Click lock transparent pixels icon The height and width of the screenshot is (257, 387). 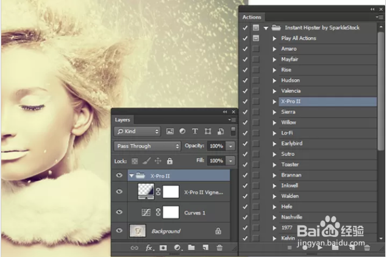click(135, 161)
